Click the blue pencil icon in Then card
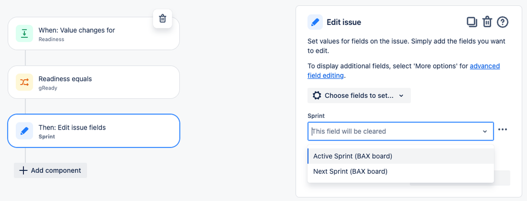 click(x=24, y=130)
